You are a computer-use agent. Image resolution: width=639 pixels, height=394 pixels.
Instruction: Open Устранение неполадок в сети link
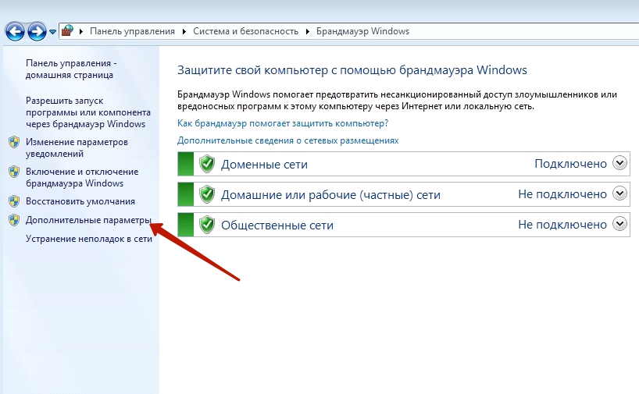coord(89,239)
